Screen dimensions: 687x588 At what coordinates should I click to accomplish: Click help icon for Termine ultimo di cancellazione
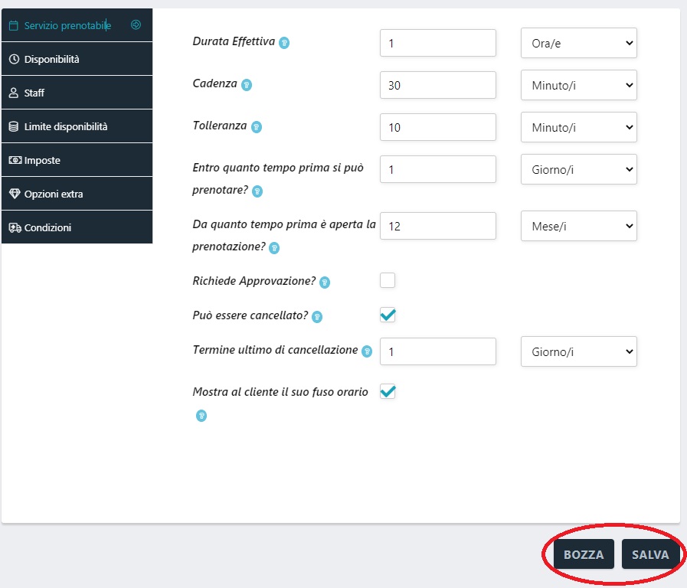tap(367, 351)
